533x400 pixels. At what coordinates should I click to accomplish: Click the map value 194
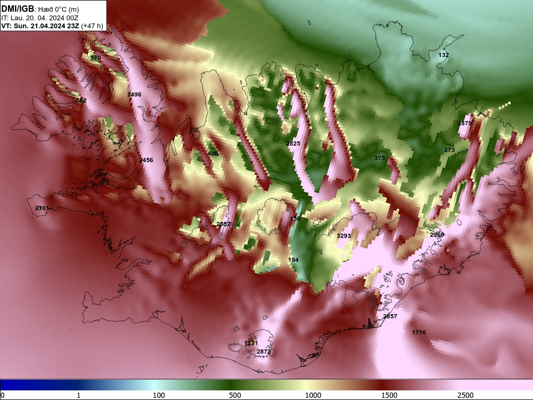pyautogui.click(x=293, y=260)
